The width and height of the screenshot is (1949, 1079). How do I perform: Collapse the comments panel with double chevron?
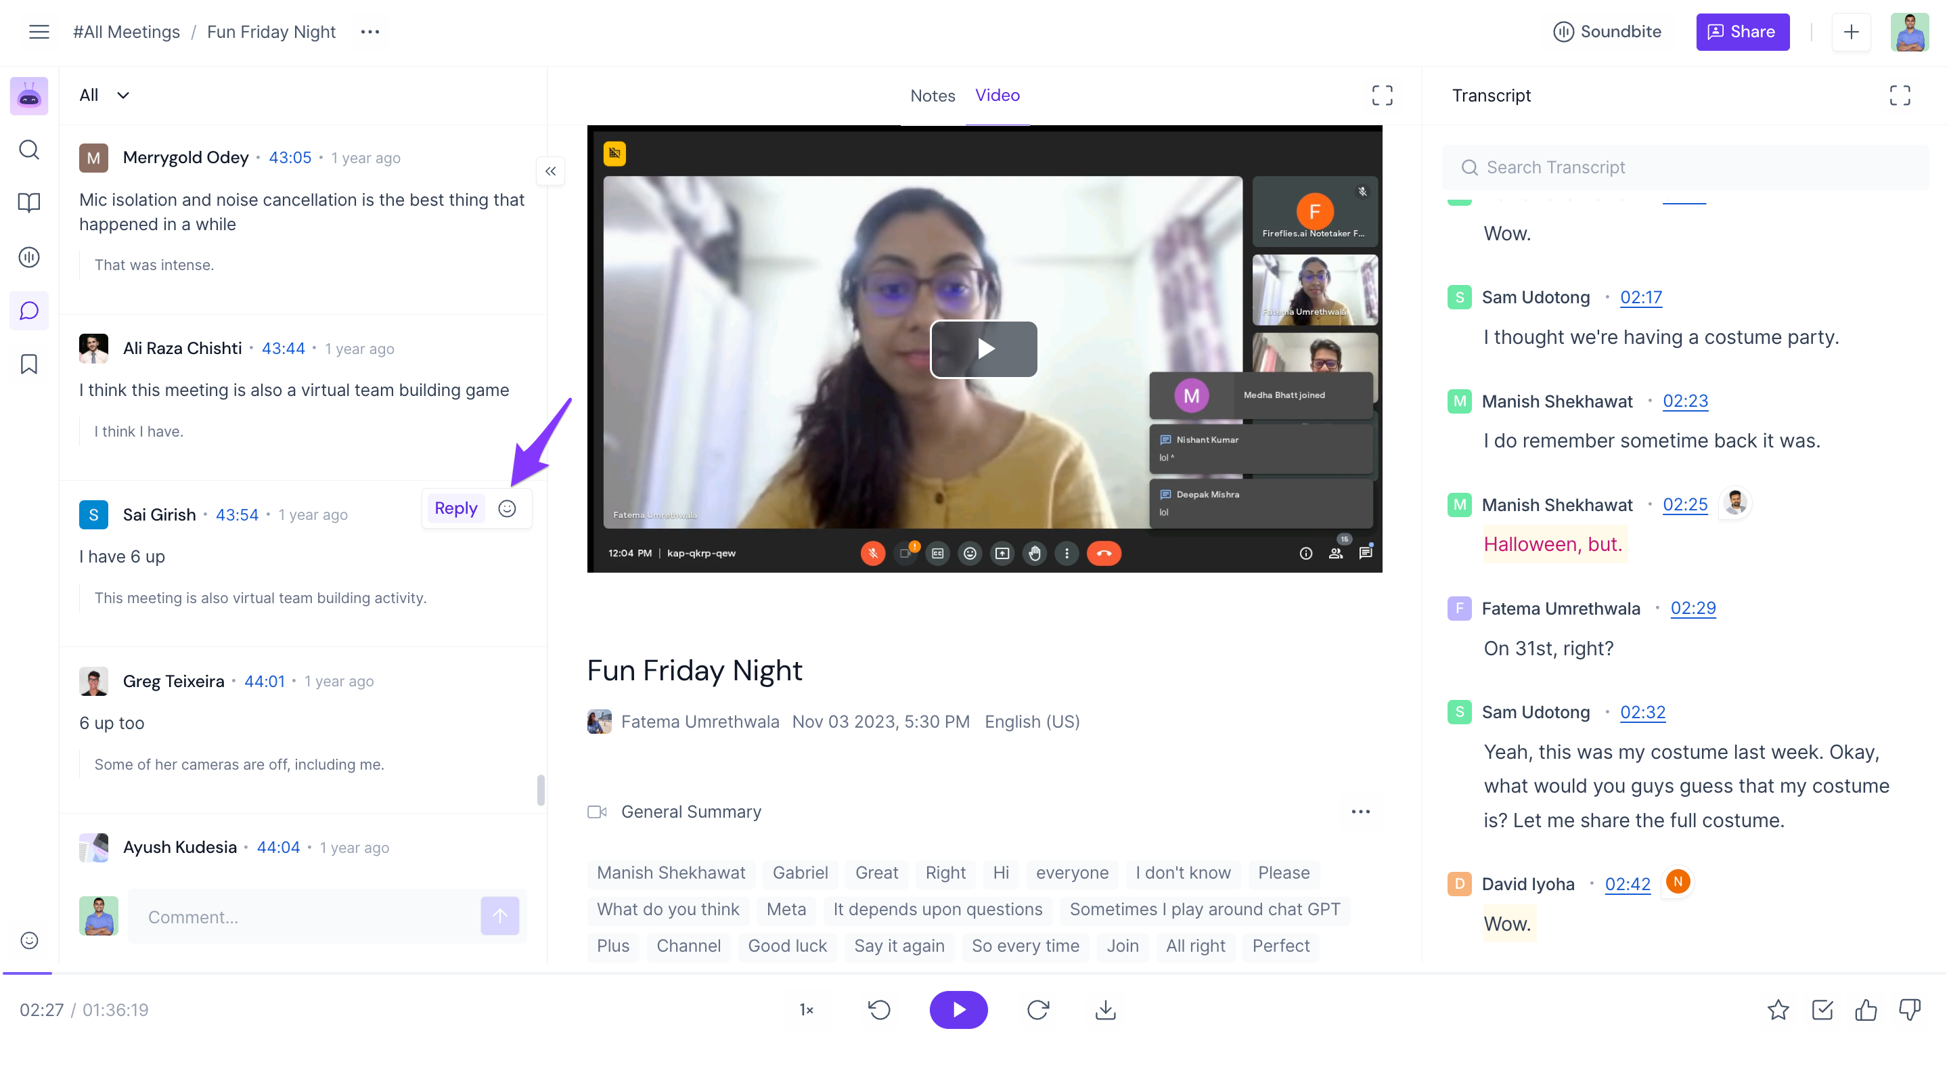(x=550, y=171)
